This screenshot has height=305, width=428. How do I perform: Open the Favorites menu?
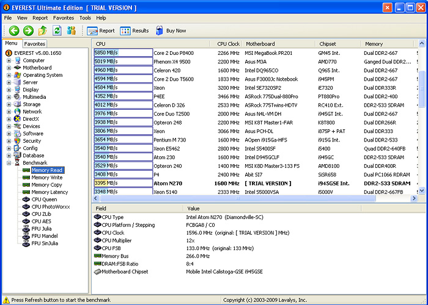tap(64, 18)
